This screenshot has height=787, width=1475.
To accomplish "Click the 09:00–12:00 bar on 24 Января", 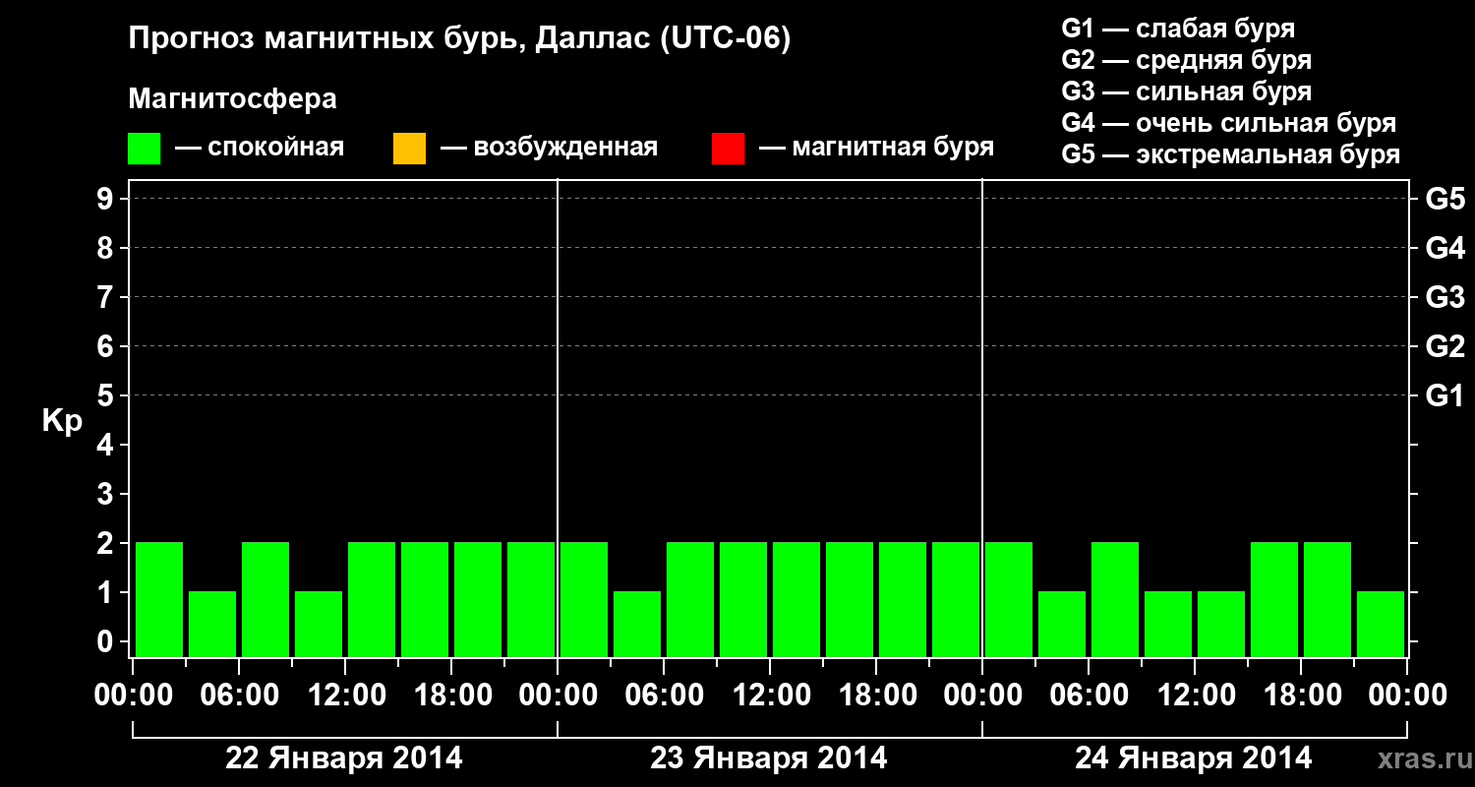I will click(x=1168, y=624).
